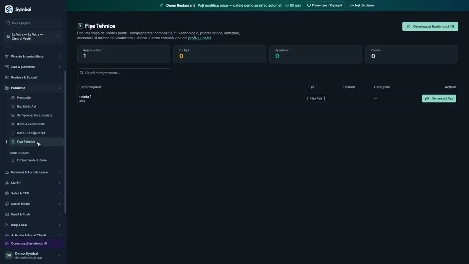Expand the Sală & platforme section chevron
Screen dimensions: 469x264
[x=59, y=67]
